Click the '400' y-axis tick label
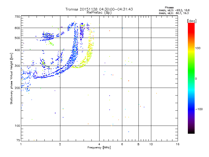This screenshot has height=157, width=209. [x=17, y=50]
